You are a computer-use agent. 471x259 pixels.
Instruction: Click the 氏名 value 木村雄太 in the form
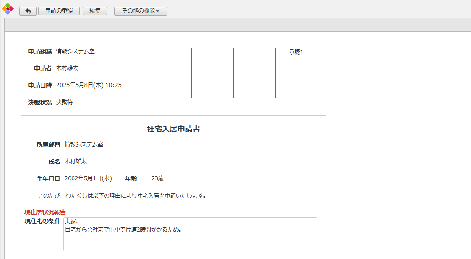tap(75, 162)
